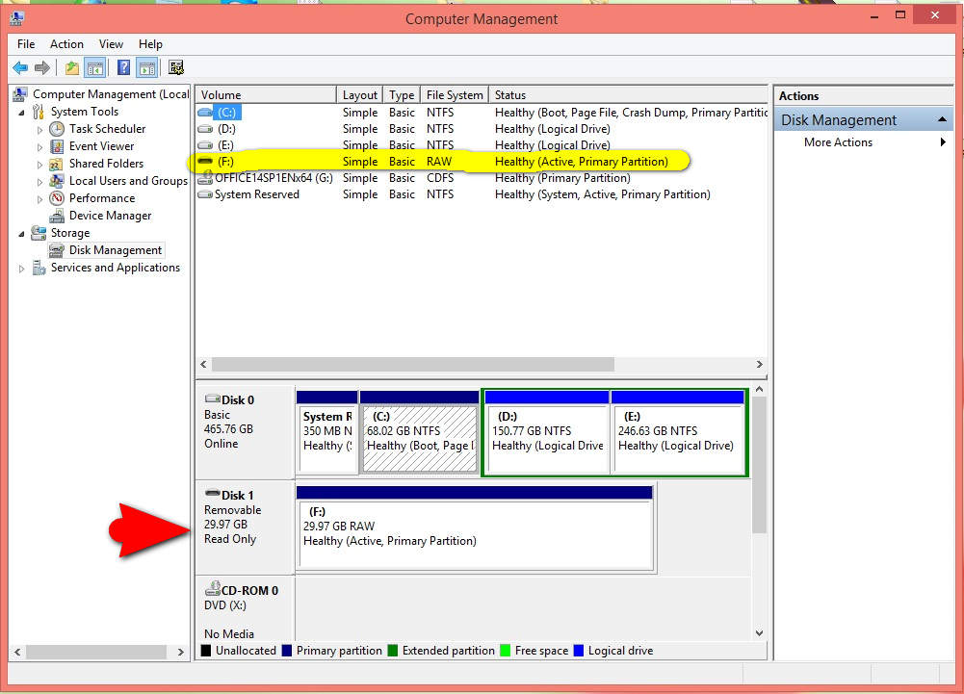
Task: Click the CD-ROM 0 drive icon
Action: [213, 590]
